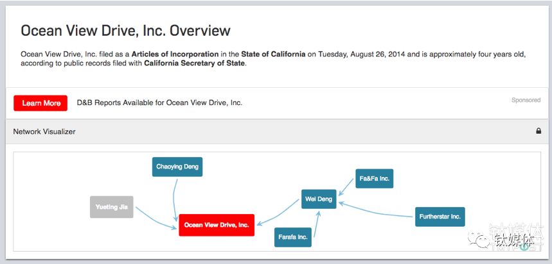This screenshot has width=552, height=264.
Task: Click the red Learn More button
Action: [x=40, y=103]
